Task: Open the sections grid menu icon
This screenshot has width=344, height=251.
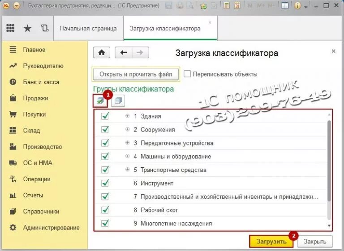Action: 10,28
